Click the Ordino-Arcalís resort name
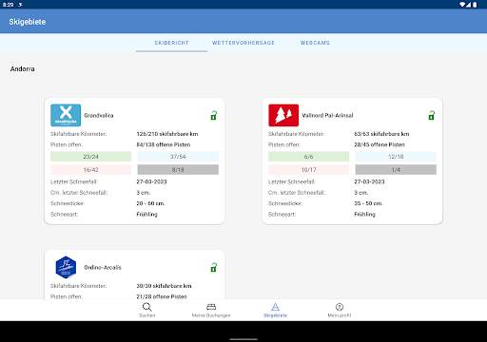Screen dimensions: 487x342 coord(103,267)
